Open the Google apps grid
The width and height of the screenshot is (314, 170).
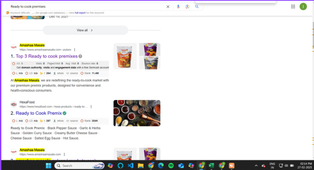click(x=293, y=7)
